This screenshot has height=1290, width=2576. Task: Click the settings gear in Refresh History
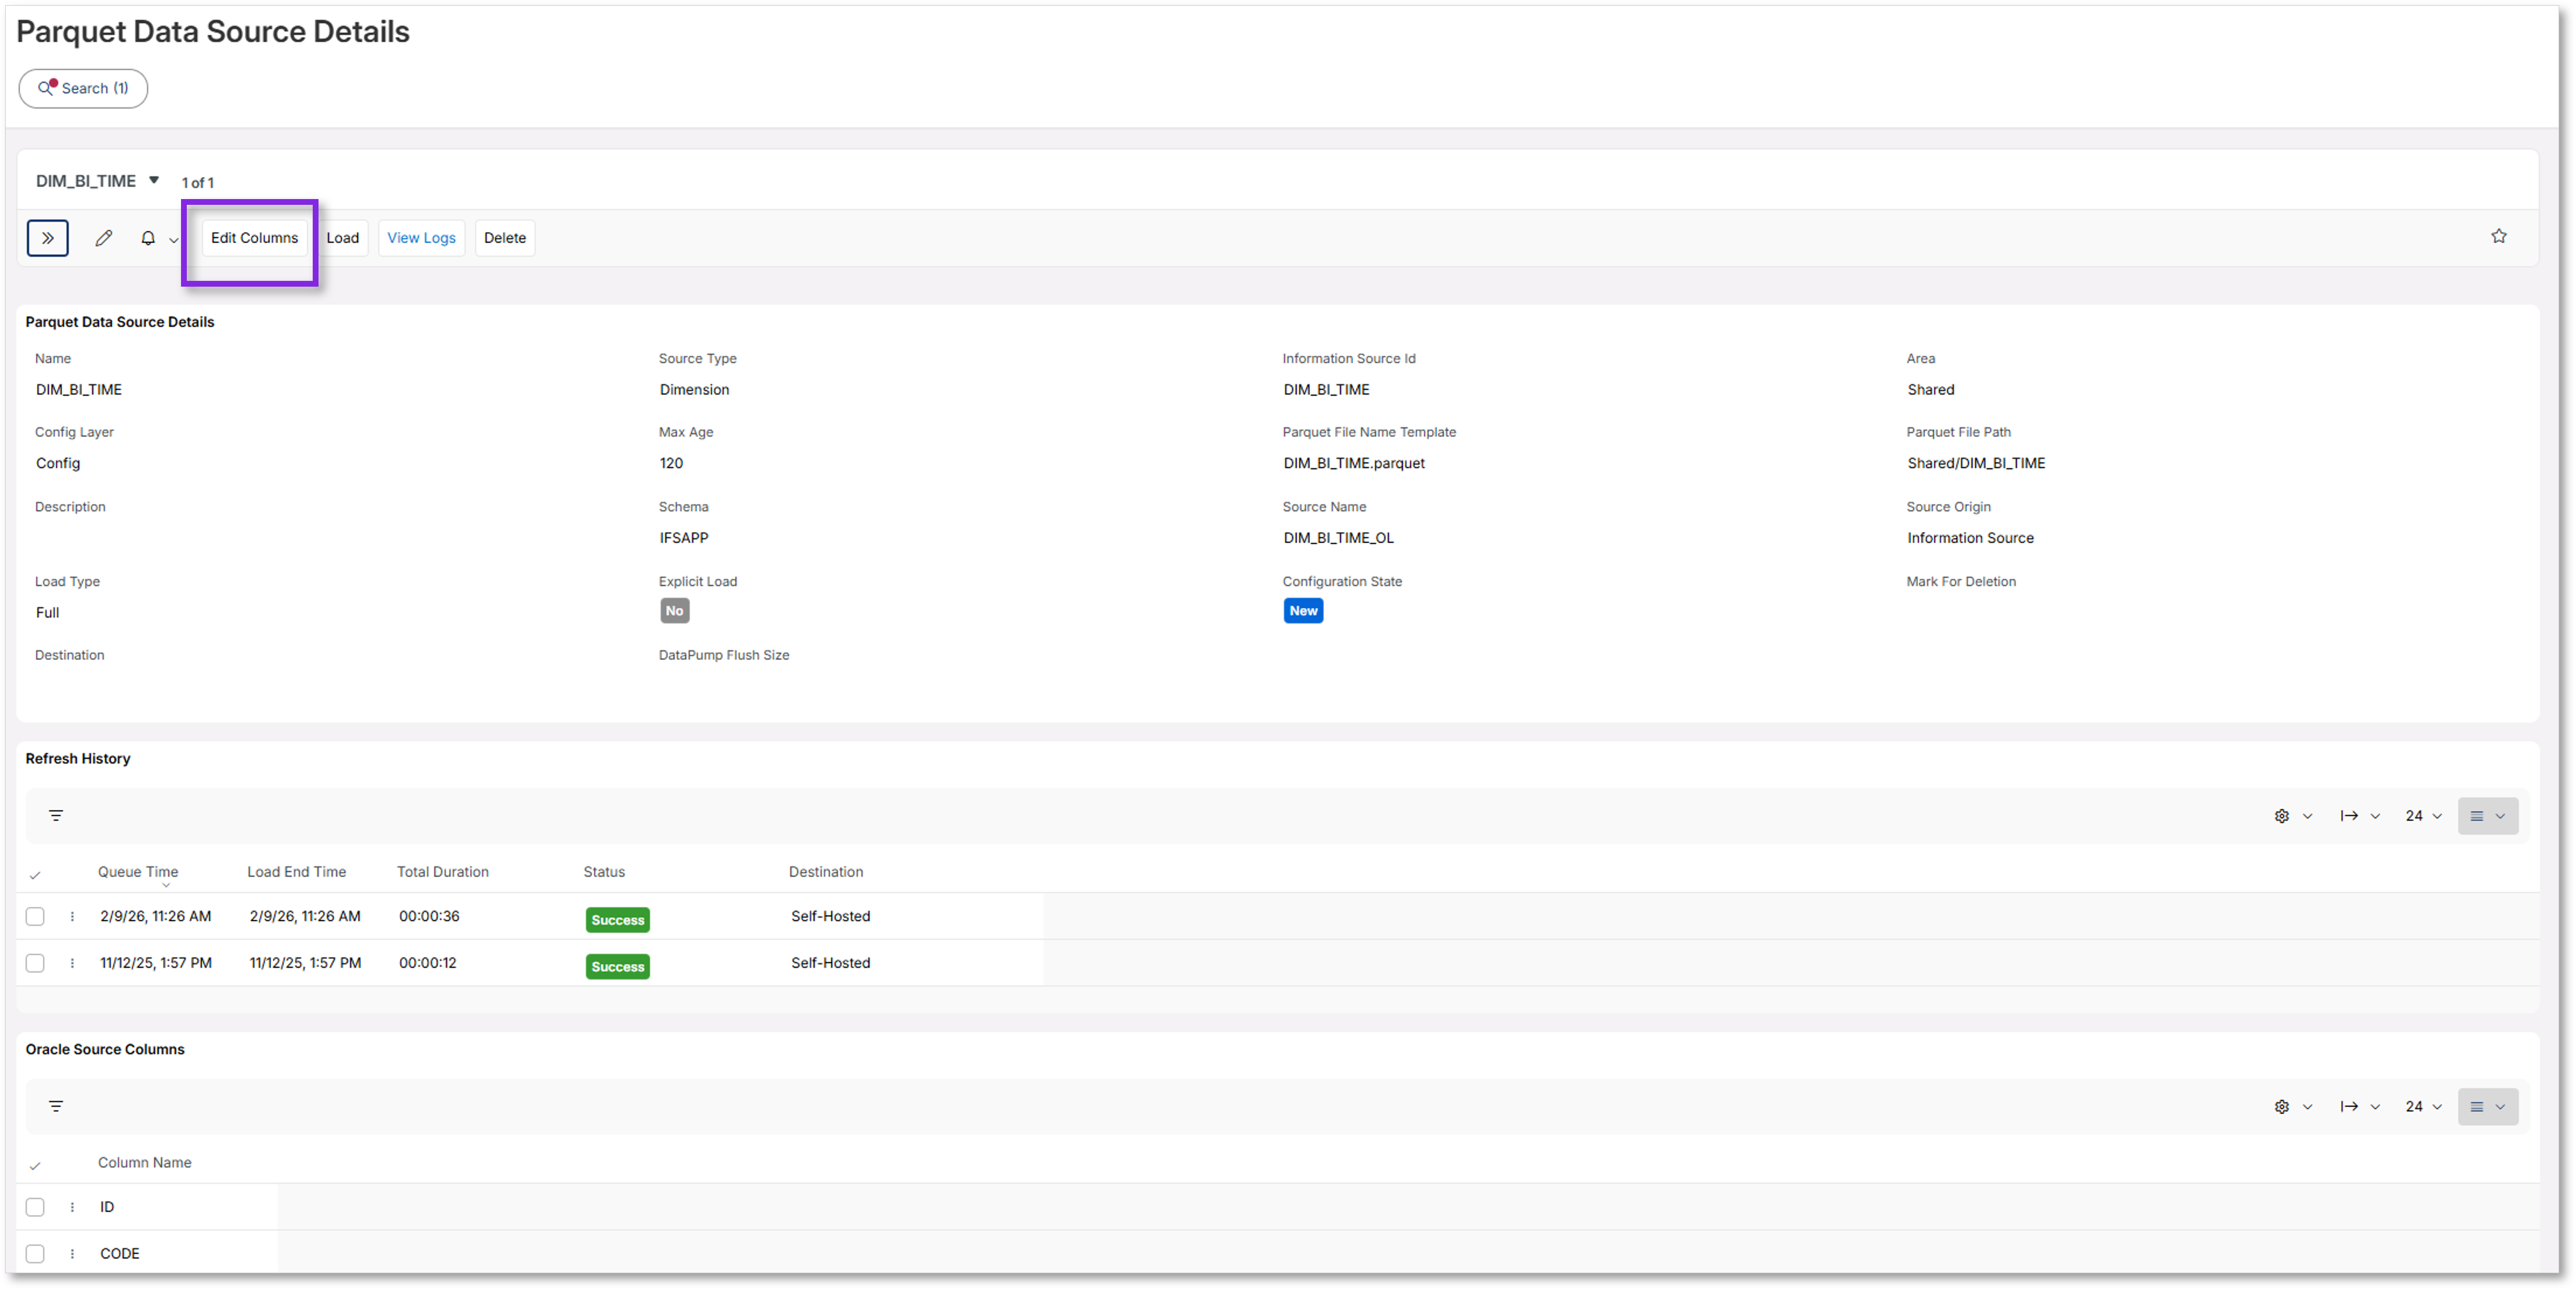(2281, 816)
